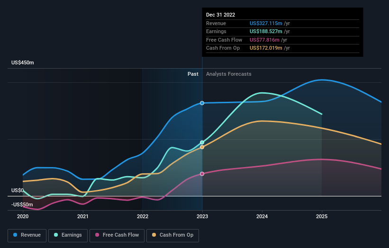The height and width of the screenshot is (248, 389).
Task: Click the blue Revenue data point at 2023
Action: coord(202,103)
